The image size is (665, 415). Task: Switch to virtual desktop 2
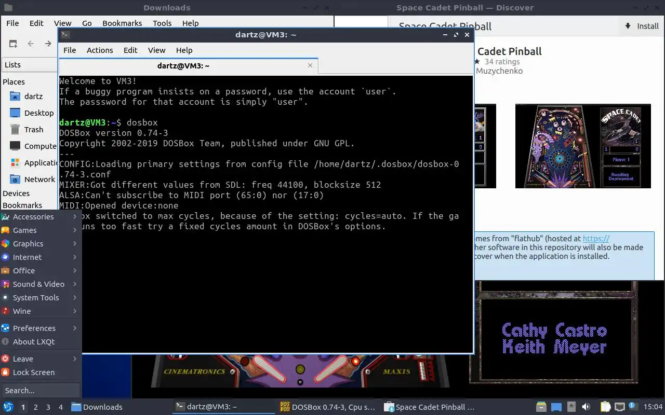(x=36, y=407)
